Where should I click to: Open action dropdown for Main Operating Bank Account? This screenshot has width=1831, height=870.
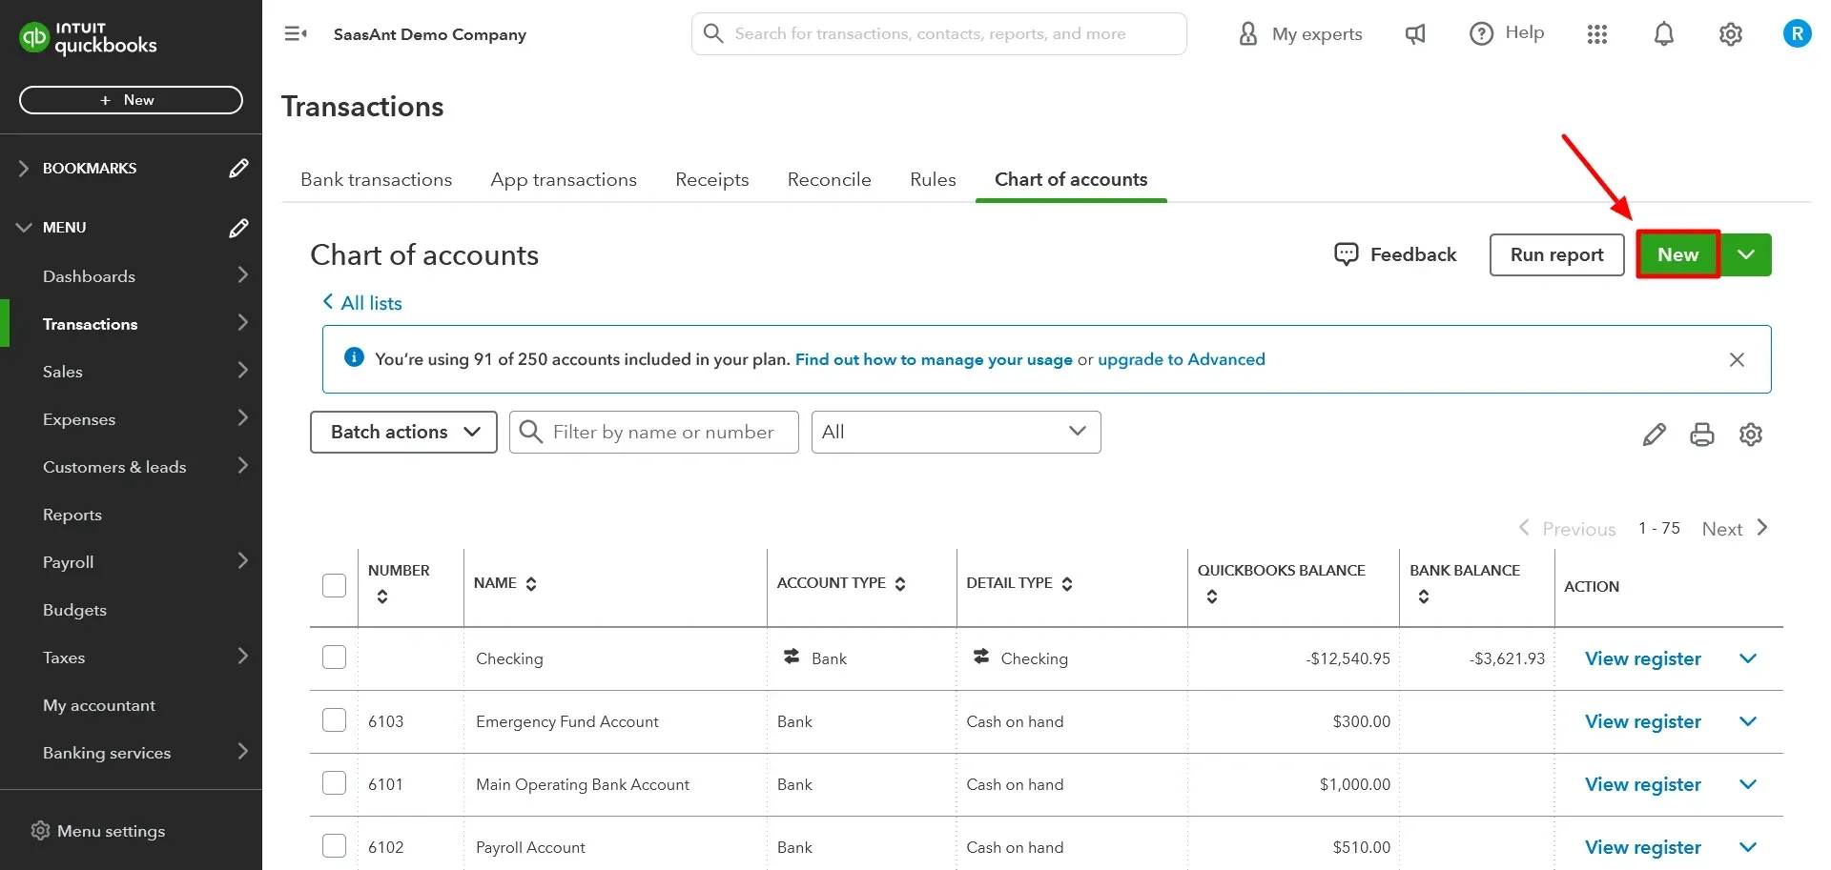click(x=1748, y=784)
